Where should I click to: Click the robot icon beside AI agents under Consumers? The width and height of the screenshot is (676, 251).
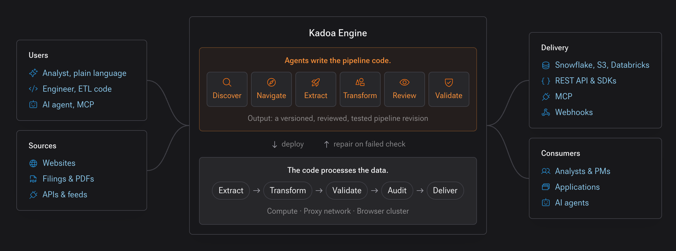click(546, 203)
